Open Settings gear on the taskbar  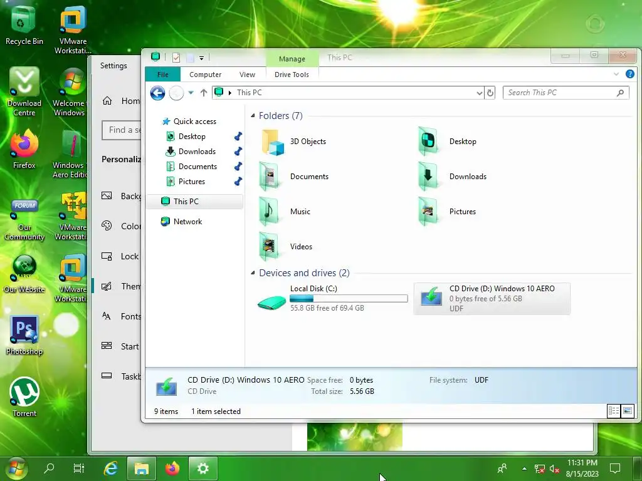pos(203,468)
